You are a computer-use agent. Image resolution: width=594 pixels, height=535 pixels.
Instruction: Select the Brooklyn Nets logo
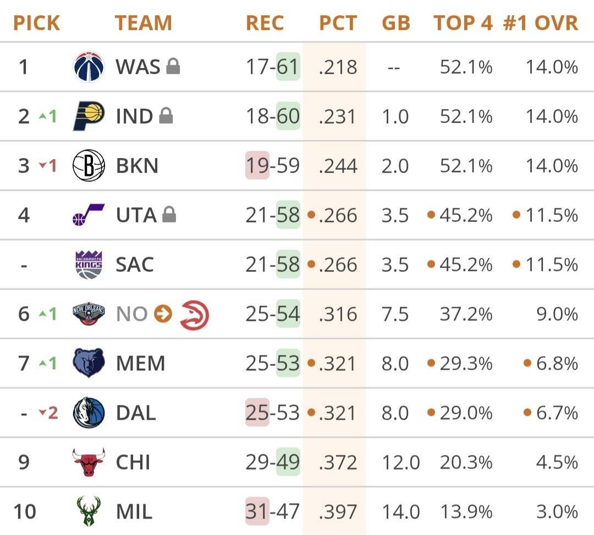pos(89,166)
